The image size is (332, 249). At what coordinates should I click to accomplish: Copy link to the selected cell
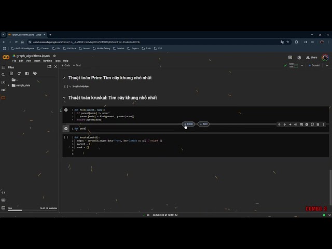pyautogui.click(x=296, y=125)
